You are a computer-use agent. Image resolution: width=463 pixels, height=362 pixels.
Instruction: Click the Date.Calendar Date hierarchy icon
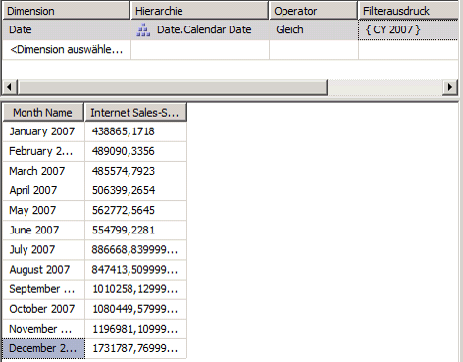coord(143,30)
